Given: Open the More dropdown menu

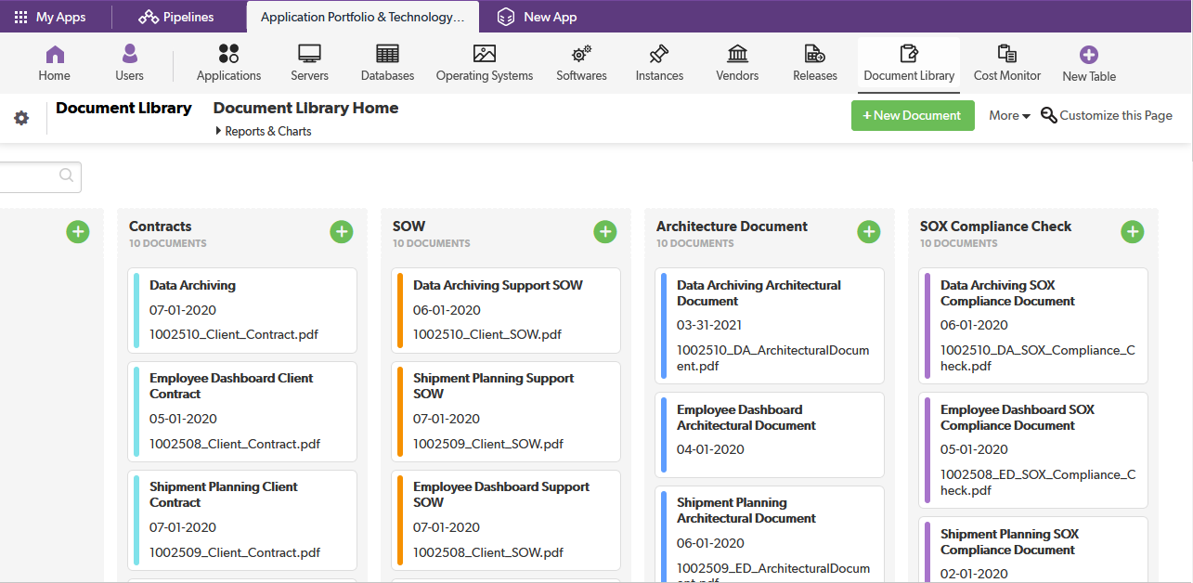Looking at the screenshot, I should coord(1009,115).
